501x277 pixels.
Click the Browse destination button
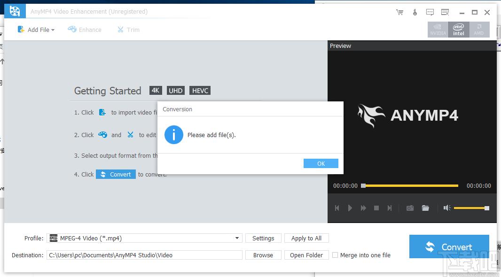[263, 255]
